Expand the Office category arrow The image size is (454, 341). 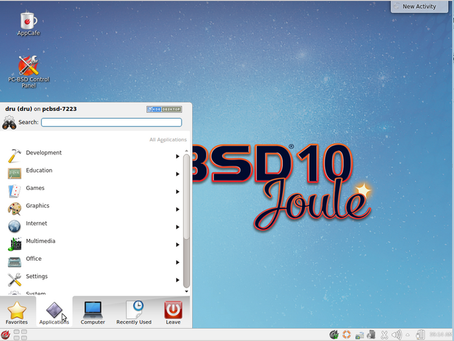pos(178,263)
